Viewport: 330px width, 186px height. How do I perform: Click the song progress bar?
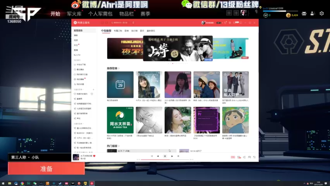pos(165,160)
